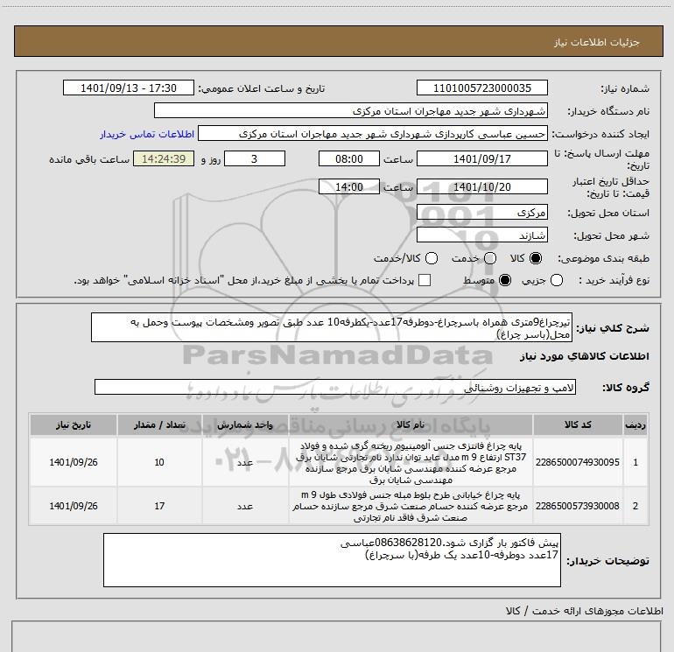Click تاریخ نیاز column header
Image resolution: width=674 pixels, height=652 pixels.
pyautogui.click(x=73, y=424)
